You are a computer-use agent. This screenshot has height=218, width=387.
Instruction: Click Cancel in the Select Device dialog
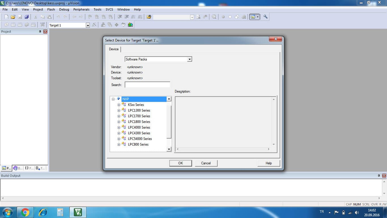(x=206, y=163)
